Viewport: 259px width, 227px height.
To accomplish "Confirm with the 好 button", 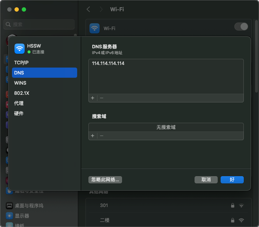I will (x=232, y=180).
